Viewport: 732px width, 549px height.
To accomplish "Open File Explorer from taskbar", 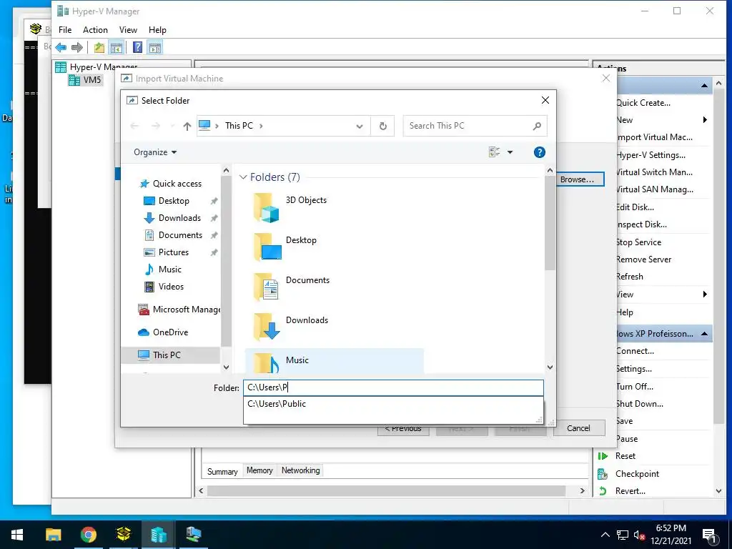I will click(x=53, y=535).
